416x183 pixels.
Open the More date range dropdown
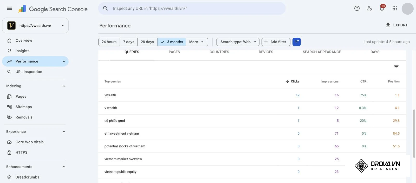click(x=197, y=42)
